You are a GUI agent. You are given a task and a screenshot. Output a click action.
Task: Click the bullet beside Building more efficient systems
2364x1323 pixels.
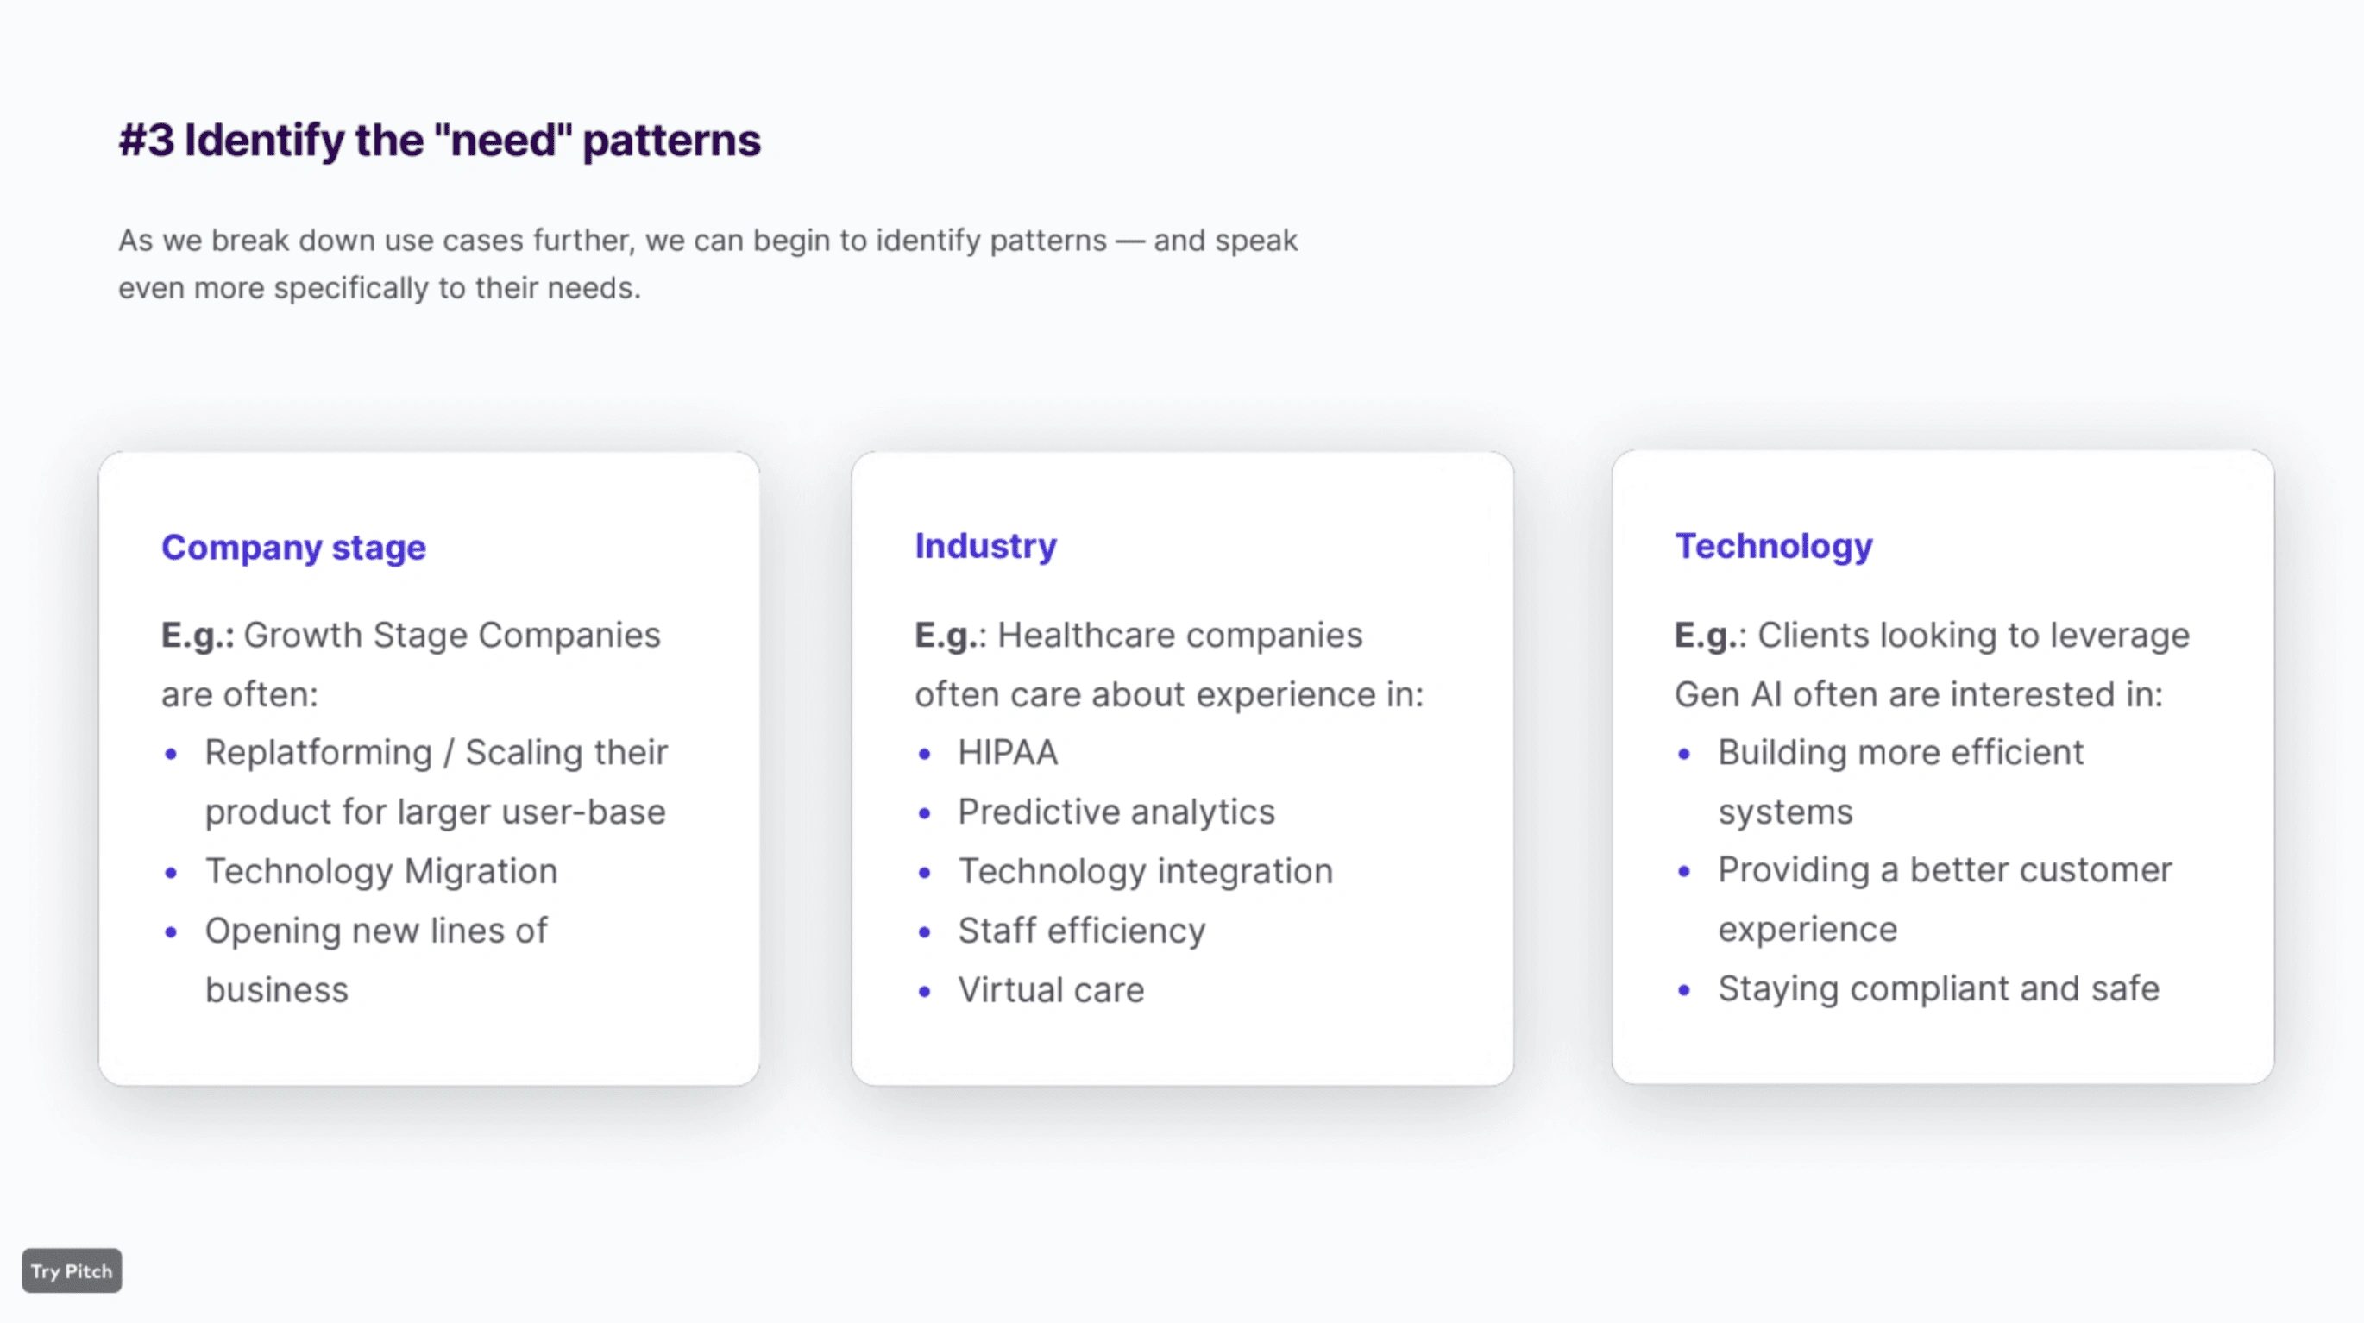1684,754
